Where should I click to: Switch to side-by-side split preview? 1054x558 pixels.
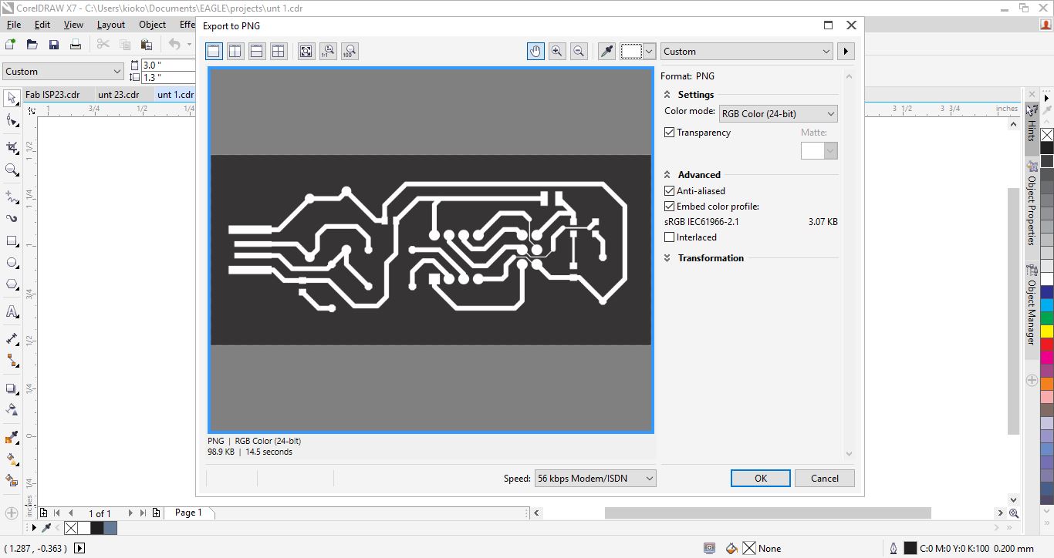235,52
